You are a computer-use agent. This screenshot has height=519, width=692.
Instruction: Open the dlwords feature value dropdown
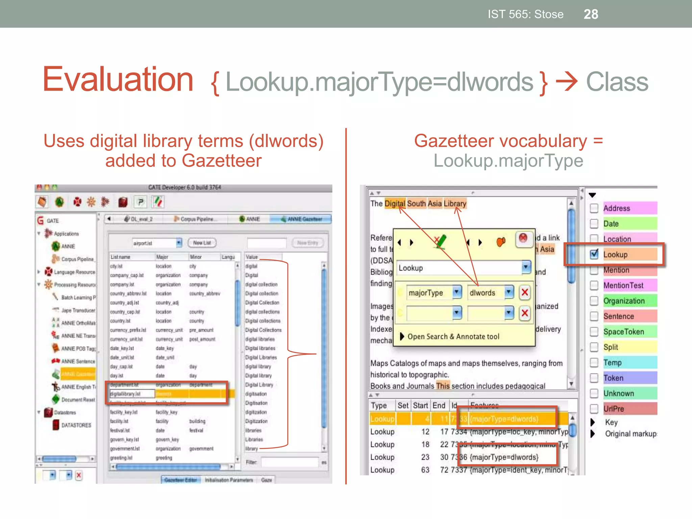509,292
